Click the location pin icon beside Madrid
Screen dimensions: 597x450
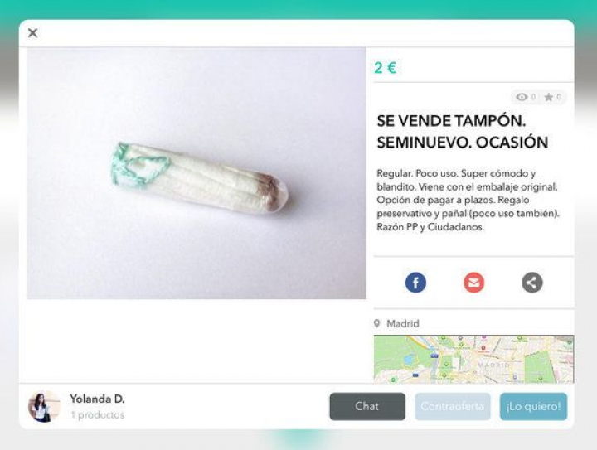(377, 324)
